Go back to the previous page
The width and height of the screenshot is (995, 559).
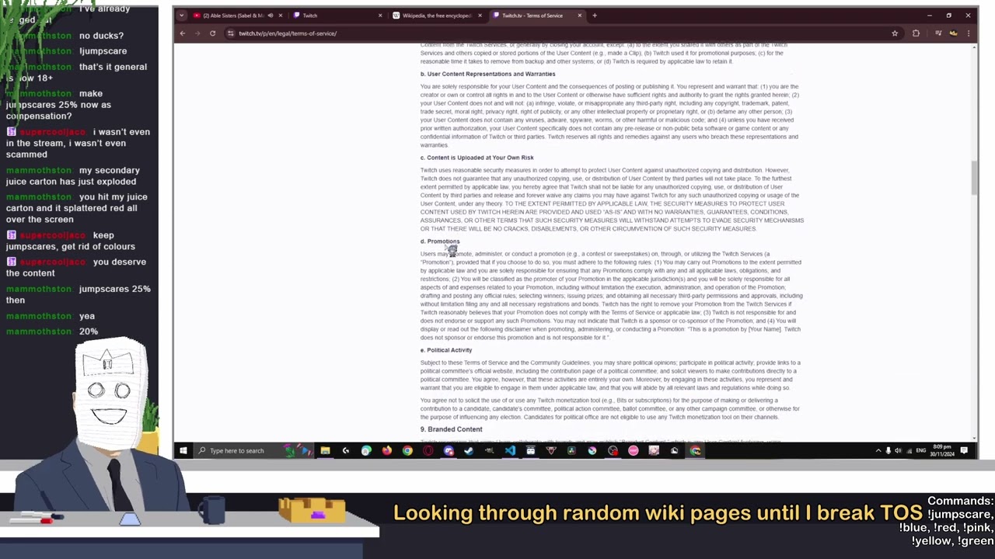click(183, 33)
